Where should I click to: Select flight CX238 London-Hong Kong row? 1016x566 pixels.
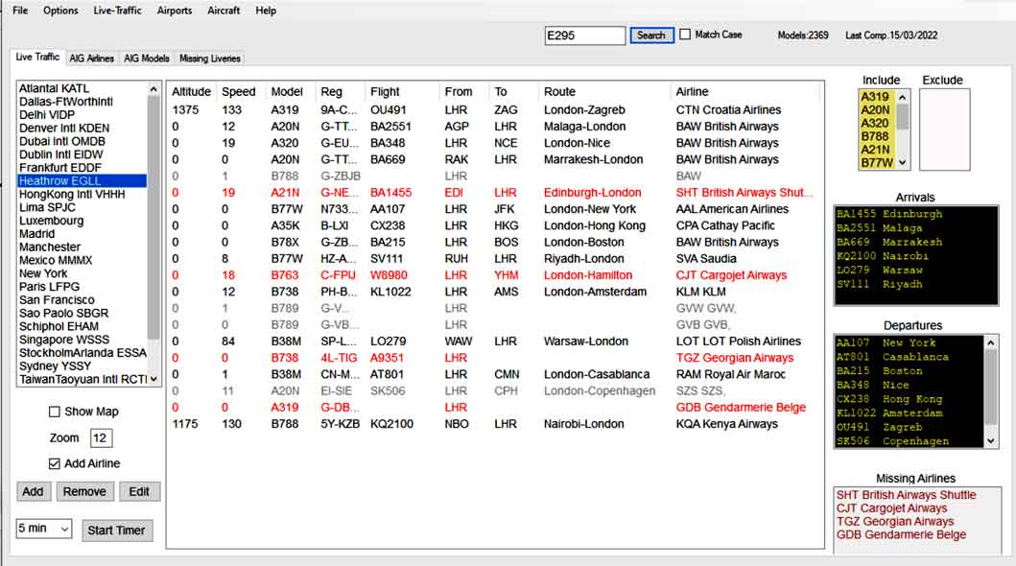coord(494,225)
